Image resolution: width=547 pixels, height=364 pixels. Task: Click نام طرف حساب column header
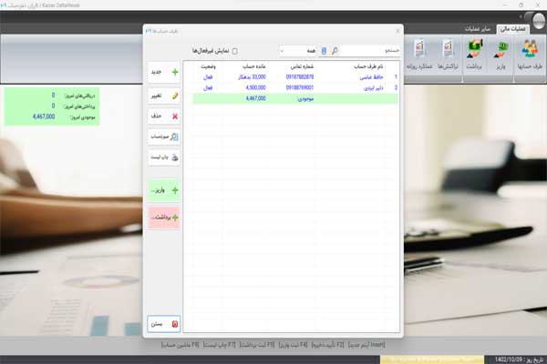[x=368, y=66]
